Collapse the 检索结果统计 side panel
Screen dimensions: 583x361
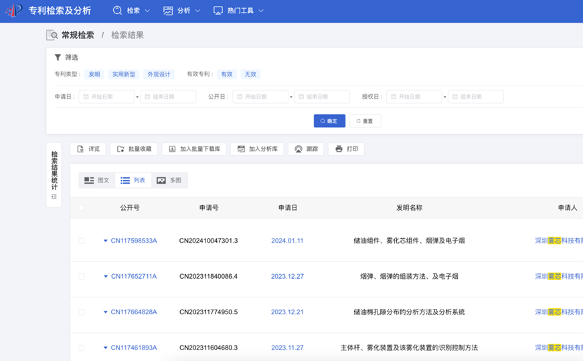[x=54, y=197]
